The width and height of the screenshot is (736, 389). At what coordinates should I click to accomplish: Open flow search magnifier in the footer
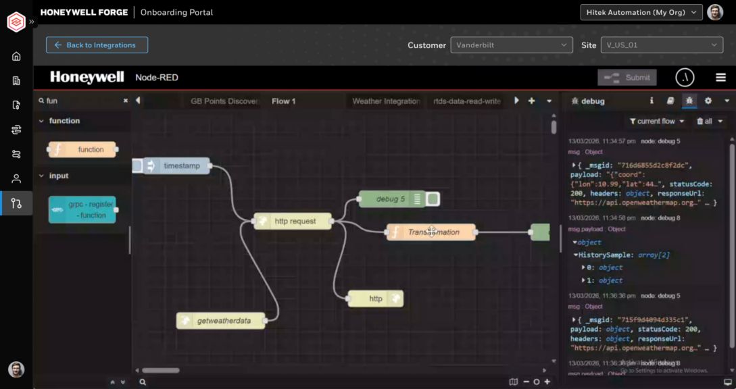pyautogui.click(x=142, y=382)
